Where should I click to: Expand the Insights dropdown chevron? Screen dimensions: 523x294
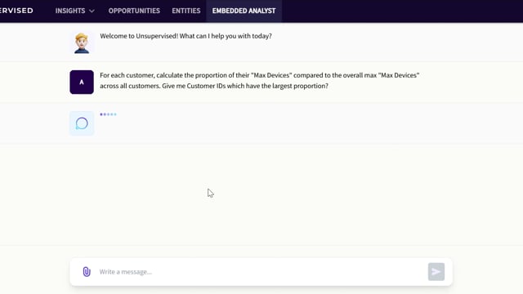92,11
